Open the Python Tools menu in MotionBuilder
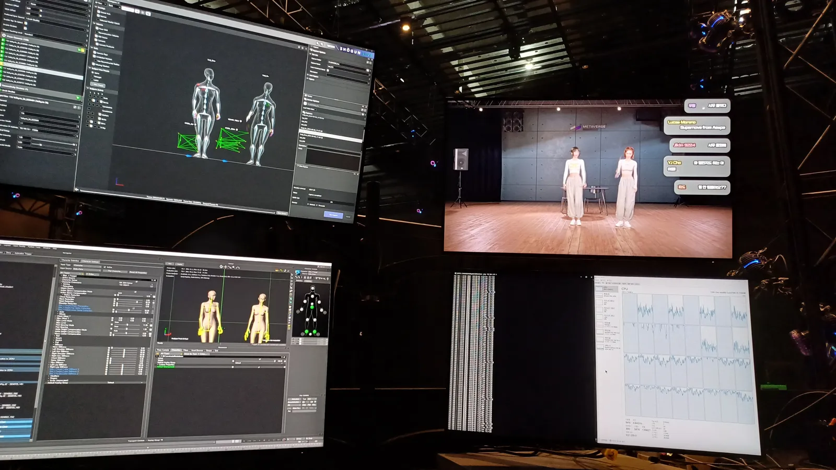This screenshot has height=470, width=836. 34,246
